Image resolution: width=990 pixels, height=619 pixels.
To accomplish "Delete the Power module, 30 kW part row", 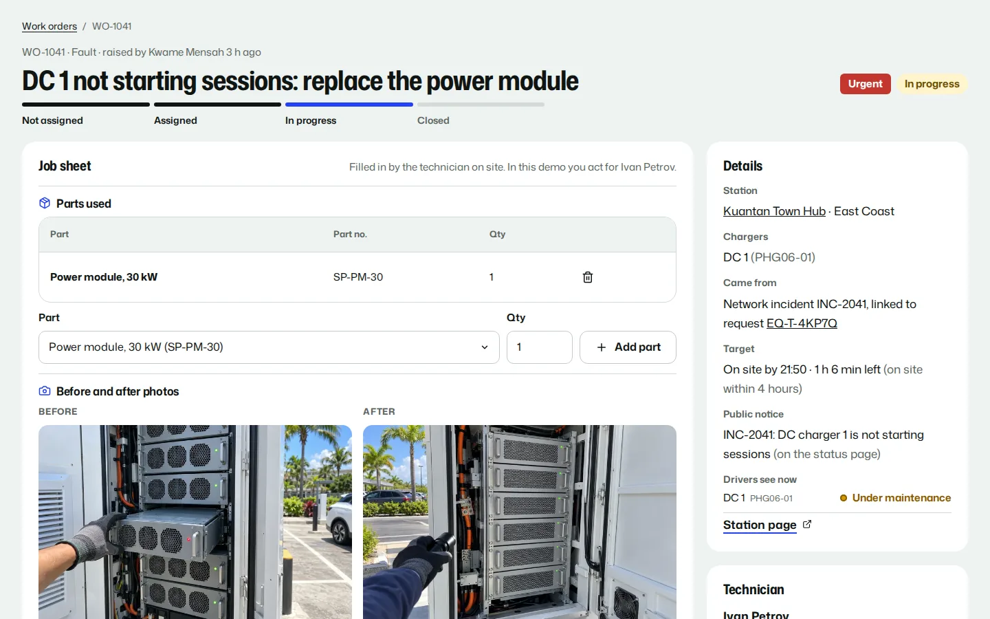I will click(588, 277).
